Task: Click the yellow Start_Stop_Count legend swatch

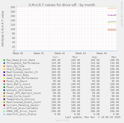Action: 4,69
